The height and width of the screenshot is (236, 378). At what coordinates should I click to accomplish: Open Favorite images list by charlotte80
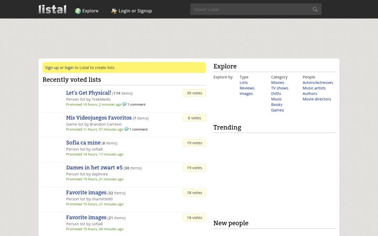pos(86,192)
